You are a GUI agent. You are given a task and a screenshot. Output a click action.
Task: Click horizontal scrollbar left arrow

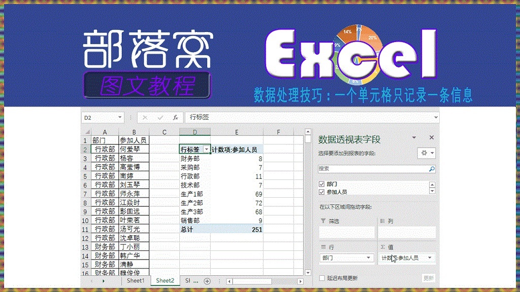(x=229, y=281)
